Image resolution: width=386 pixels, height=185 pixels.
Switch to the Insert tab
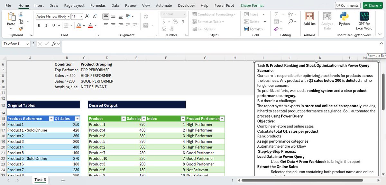(39, 5)
